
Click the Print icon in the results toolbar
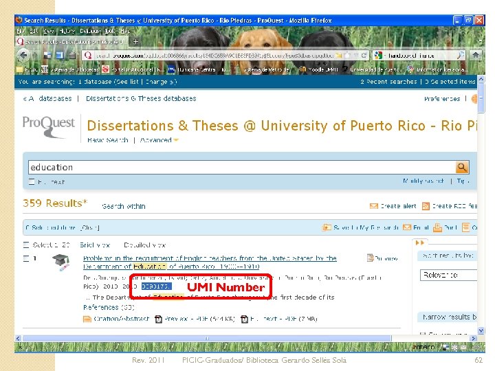point(437,227)
